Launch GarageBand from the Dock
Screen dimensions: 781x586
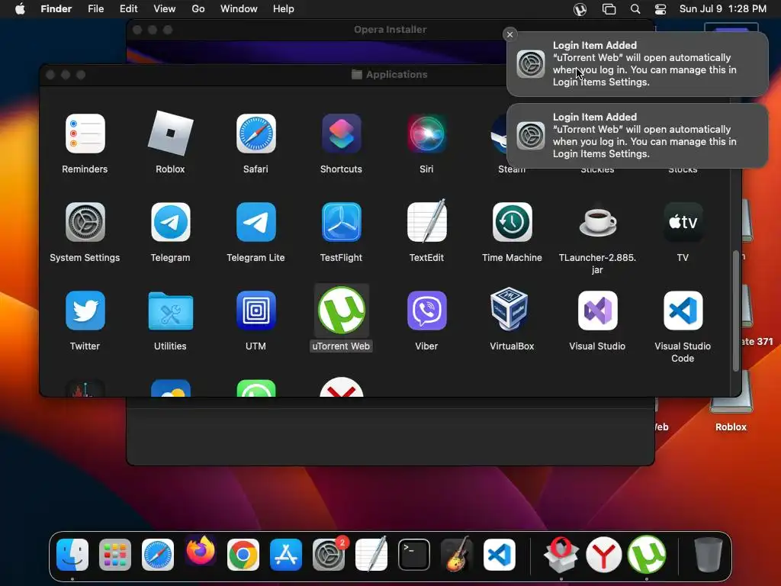pos(457,554)
